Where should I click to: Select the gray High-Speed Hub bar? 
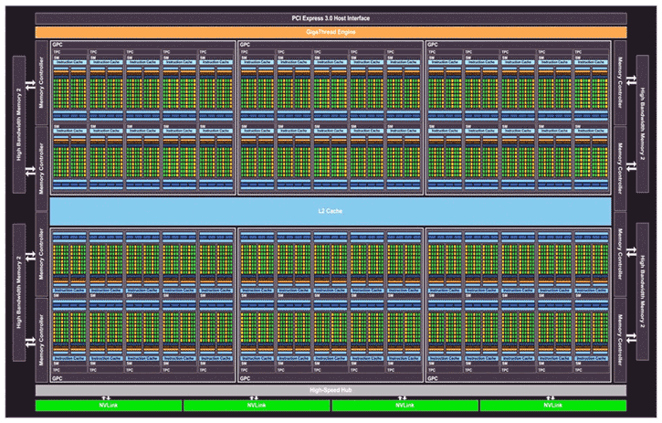331,389
